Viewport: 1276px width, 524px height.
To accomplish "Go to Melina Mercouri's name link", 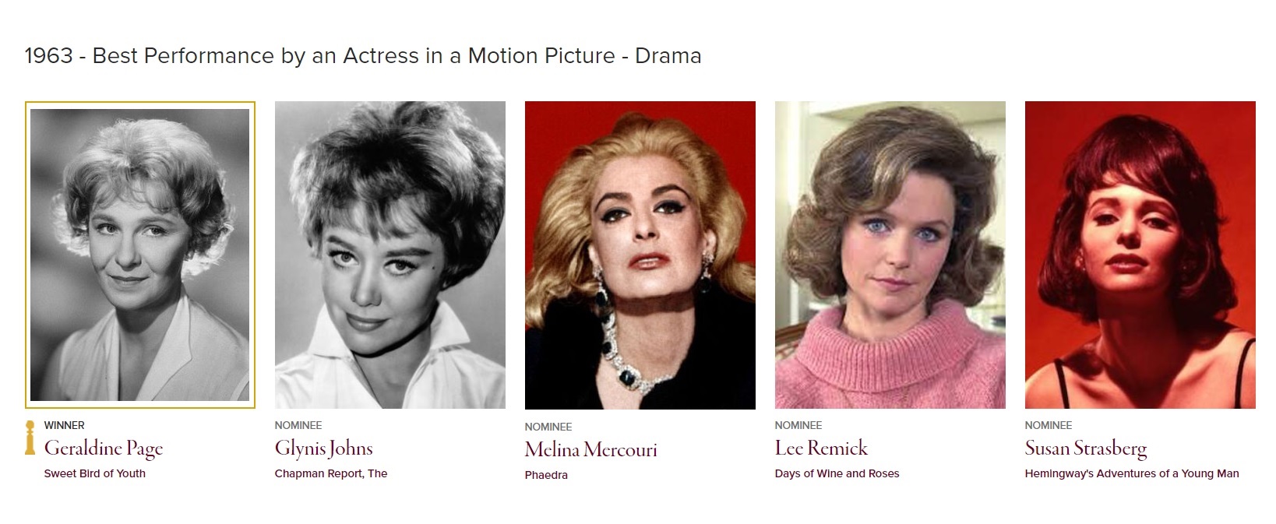I will coord(590,450).
